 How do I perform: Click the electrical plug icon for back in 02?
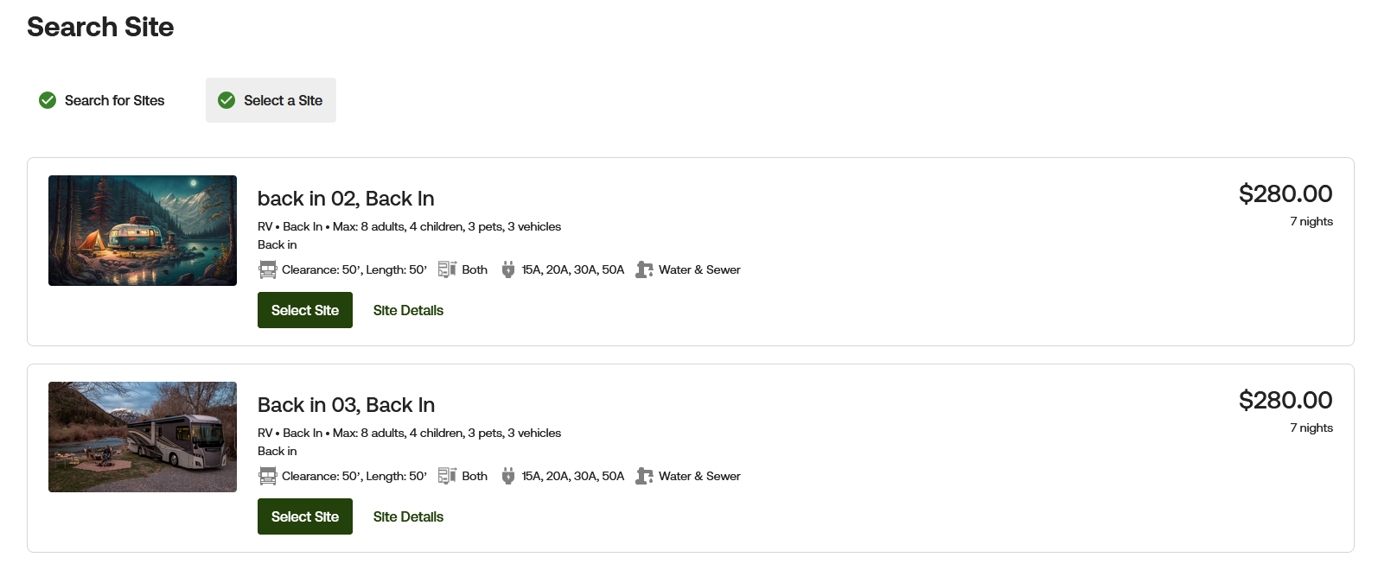coord(508,269)
